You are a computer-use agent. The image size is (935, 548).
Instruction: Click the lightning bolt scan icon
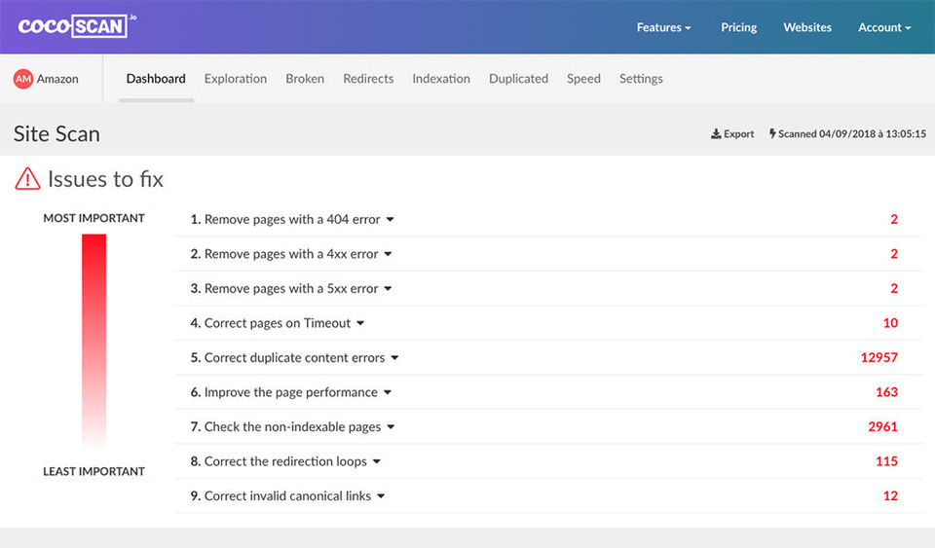coord(772,134)
